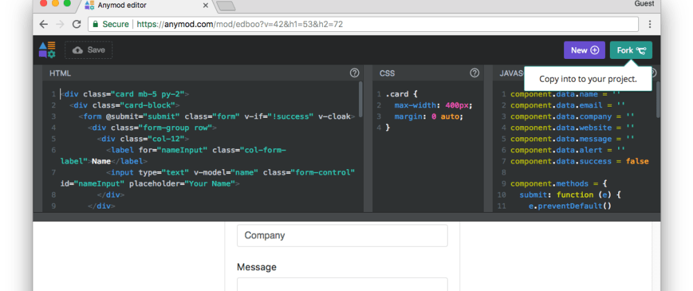Click the JavaScript panel scrollbar
Screen dimensions: 693x291
click(658, 100)
